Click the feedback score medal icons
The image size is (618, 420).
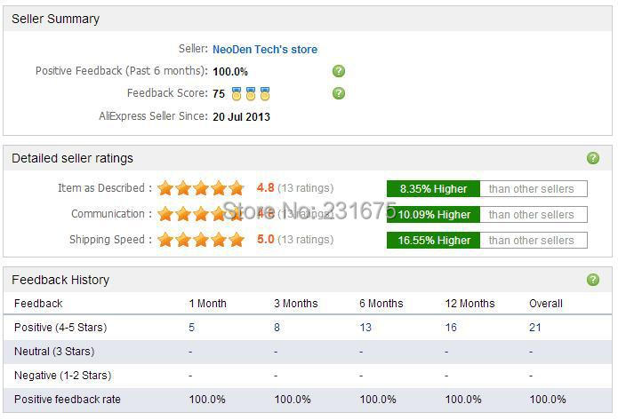[250, 93]
